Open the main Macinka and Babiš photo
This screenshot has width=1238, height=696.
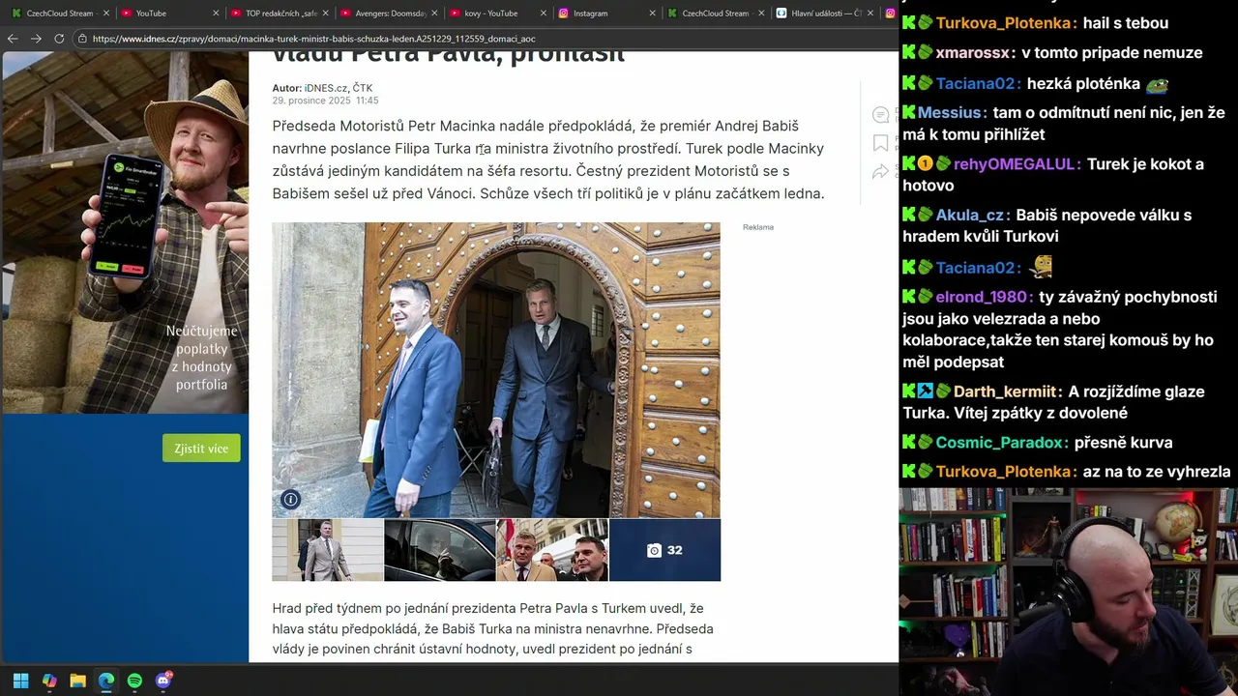[496, 370]
